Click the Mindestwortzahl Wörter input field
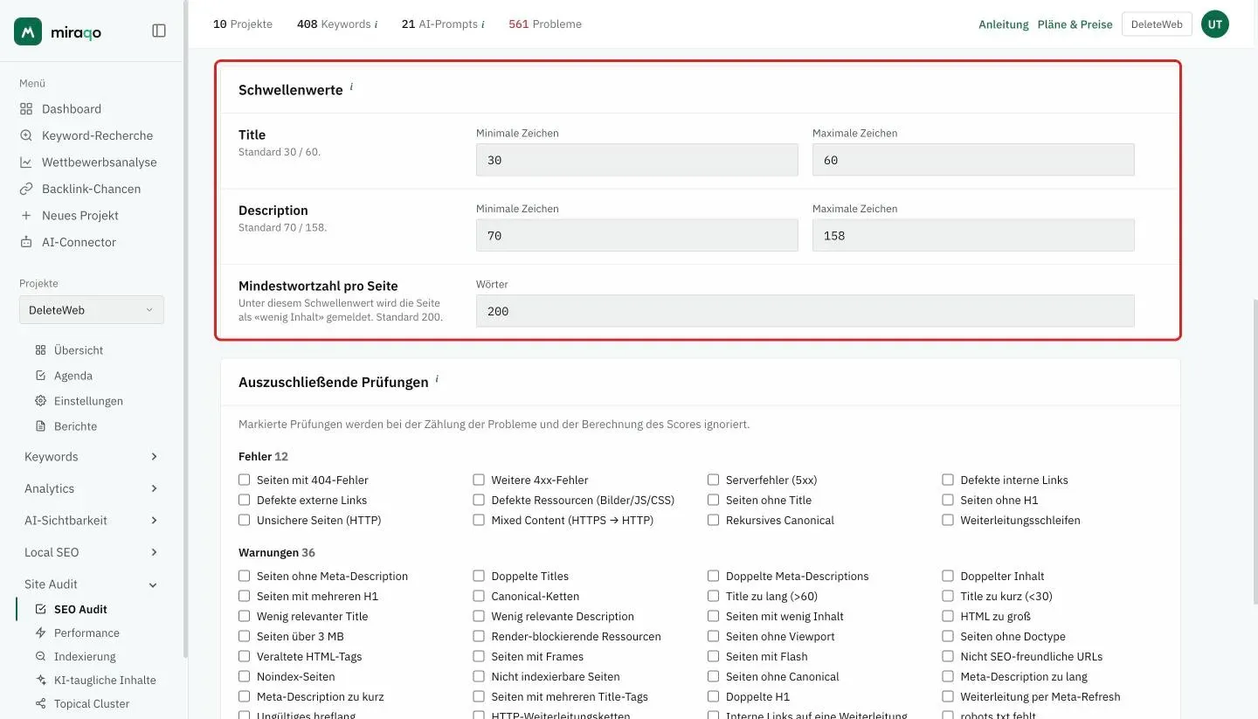This screenshot has height=719, width=1258. click(805, 311)
